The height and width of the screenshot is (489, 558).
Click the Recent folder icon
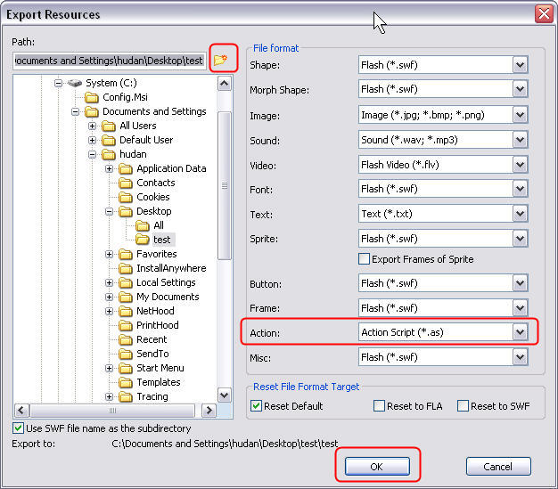coord(126,339)
